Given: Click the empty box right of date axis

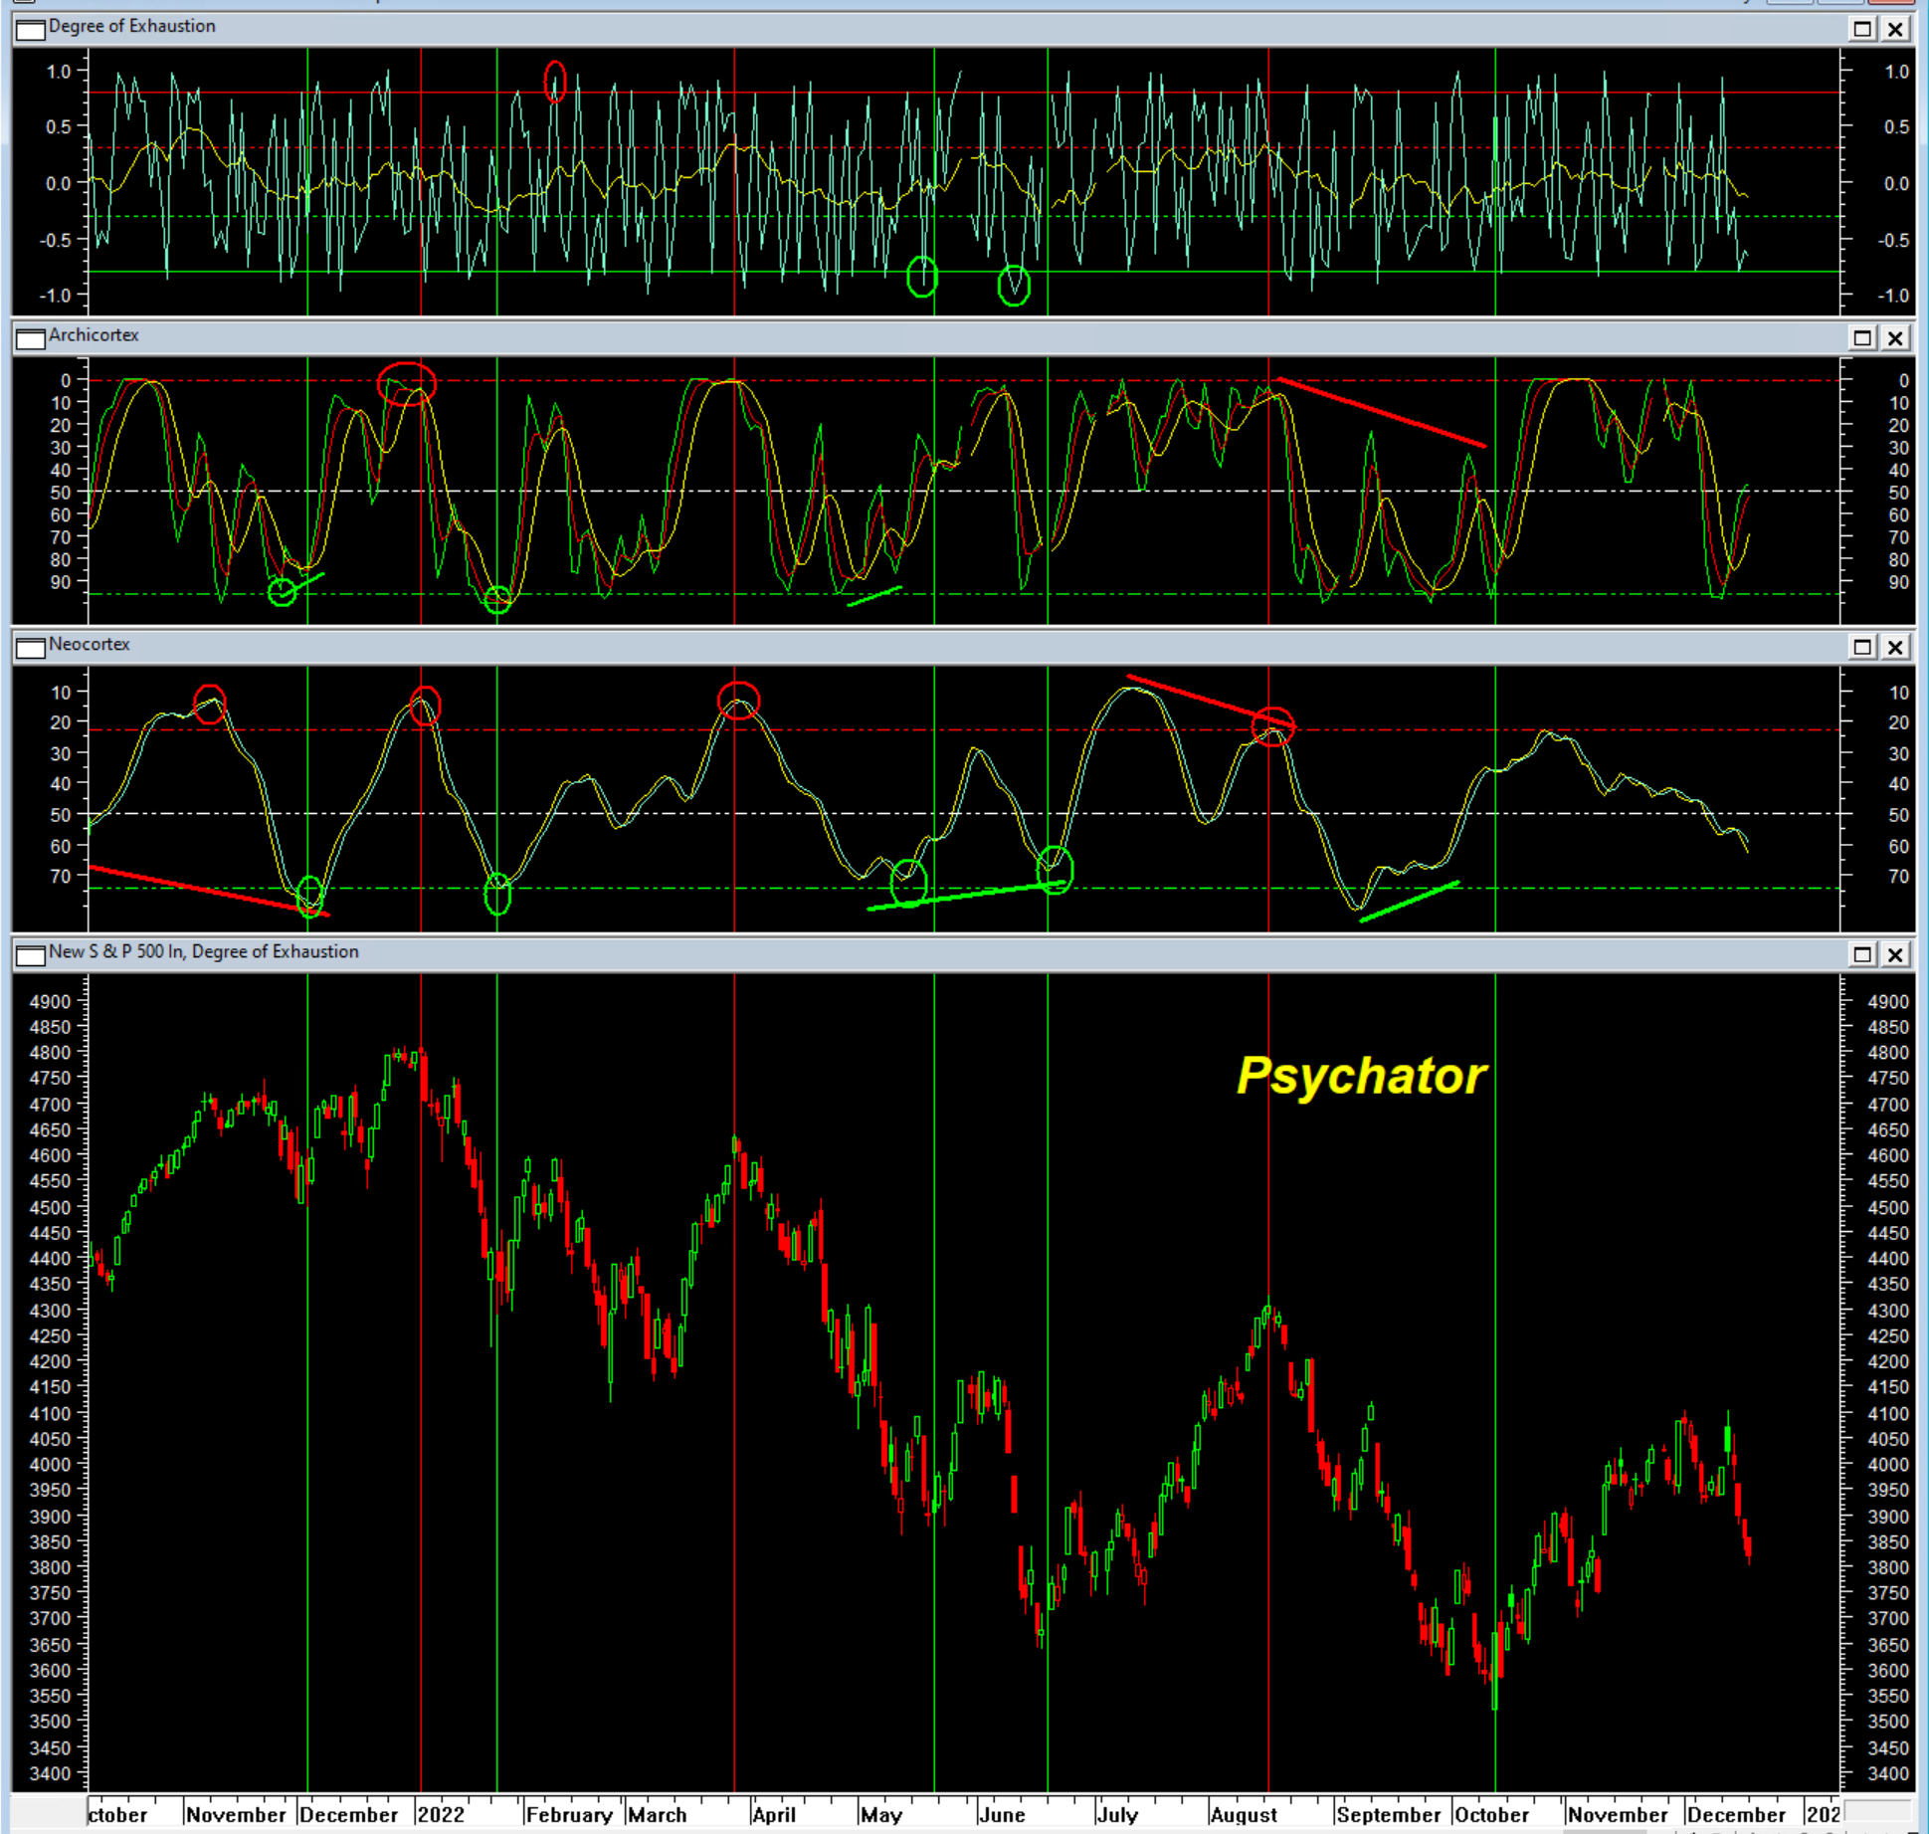Looking at the screenshot, I should tap(1877, 1811).
